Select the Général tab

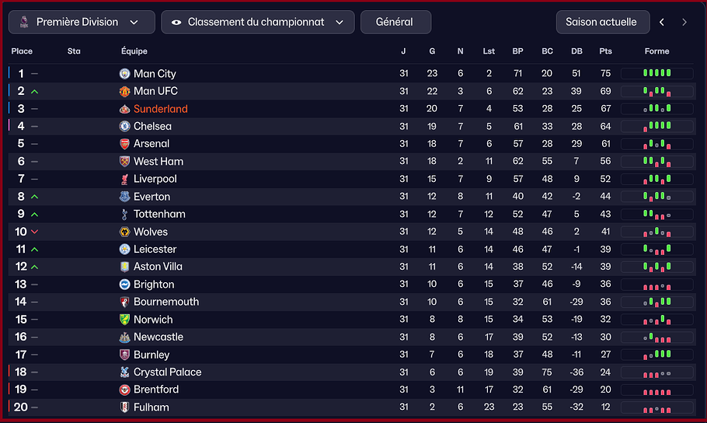[395, 23]
